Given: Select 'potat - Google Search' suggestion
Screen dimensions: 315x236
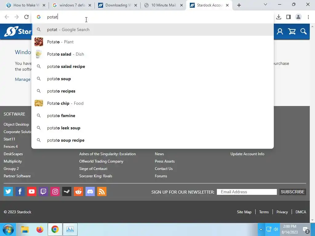Looking at the screenshot, I should tap(153, 29).
